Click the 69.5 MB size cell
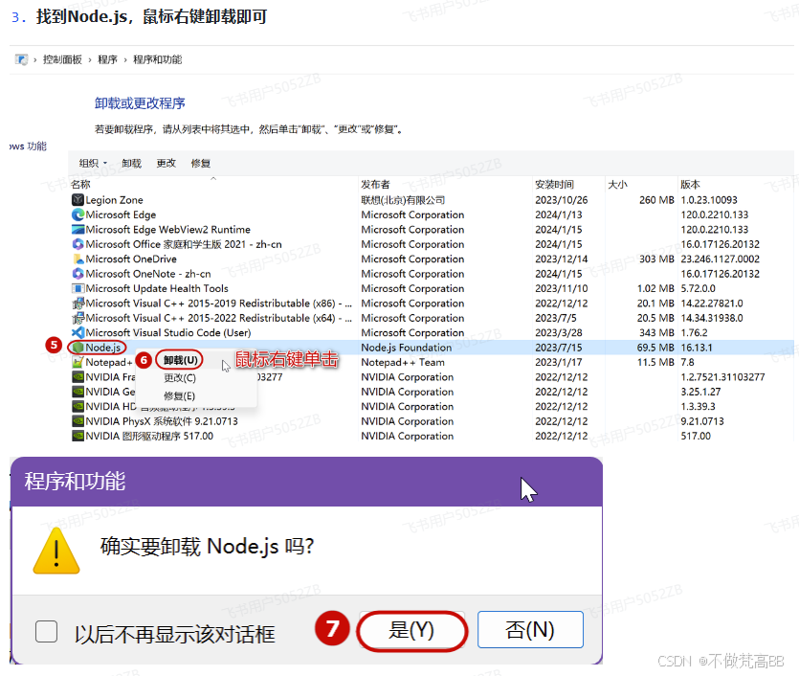 point(655,348)
